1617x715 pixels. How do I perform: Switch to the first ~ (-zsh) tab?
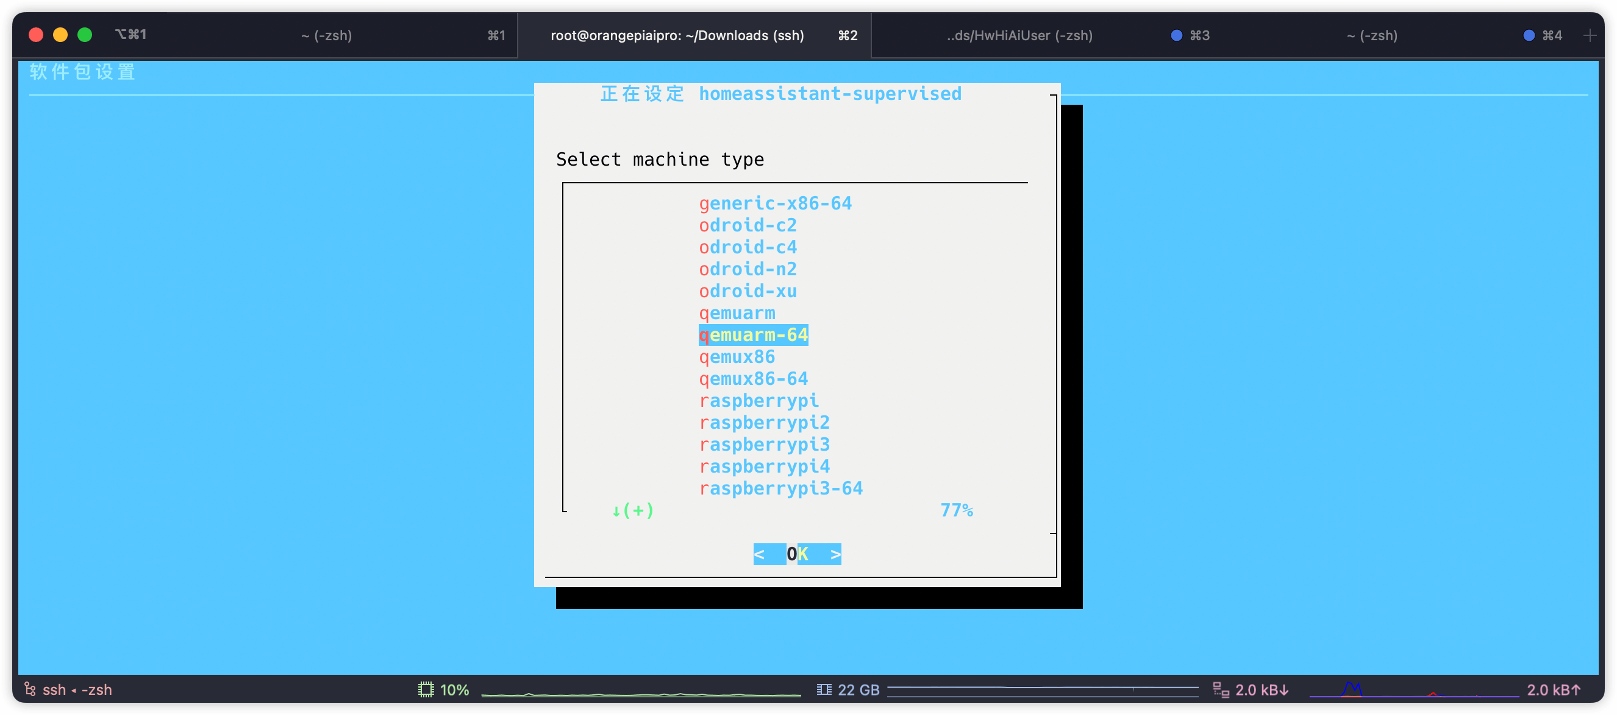tap(326, 36)
